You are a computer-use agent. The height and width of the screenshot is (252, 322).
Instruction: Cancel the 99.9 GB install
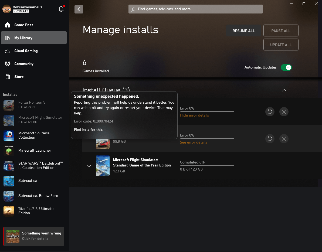click(284, 139)
